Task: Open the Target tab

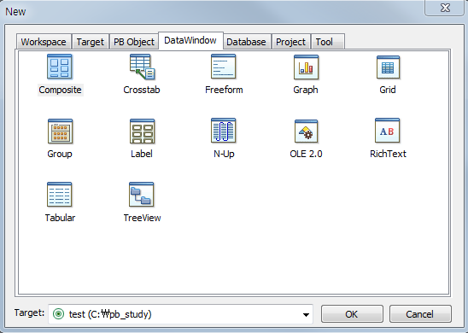Action: coord(91,42)
